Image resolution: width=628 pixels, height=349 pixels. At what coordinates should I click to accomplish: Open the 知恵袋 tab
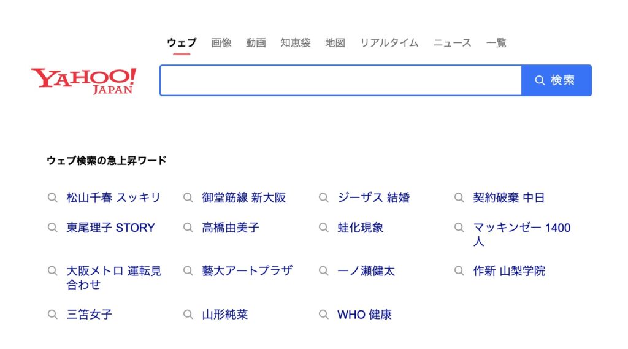(x=296, y=42)
